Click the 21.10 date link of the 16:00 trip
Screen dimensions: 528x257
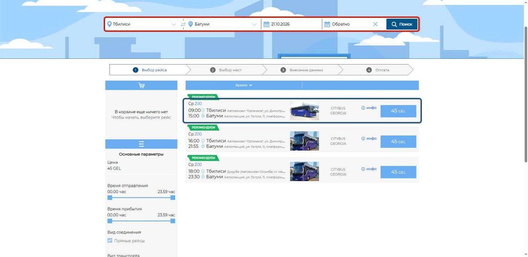pos(198,134)
